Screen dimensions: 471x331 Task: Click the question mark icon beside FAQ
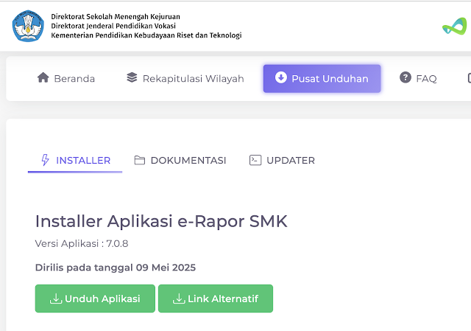point(406,77)
